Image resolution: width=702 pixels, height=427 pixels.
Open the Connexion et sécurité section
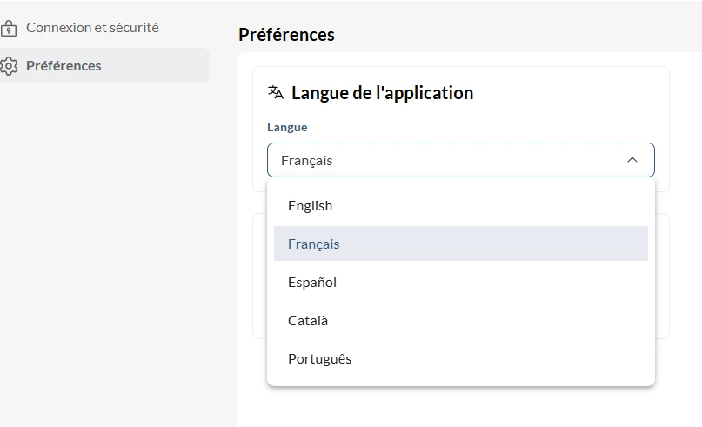(x=92, y=28)
